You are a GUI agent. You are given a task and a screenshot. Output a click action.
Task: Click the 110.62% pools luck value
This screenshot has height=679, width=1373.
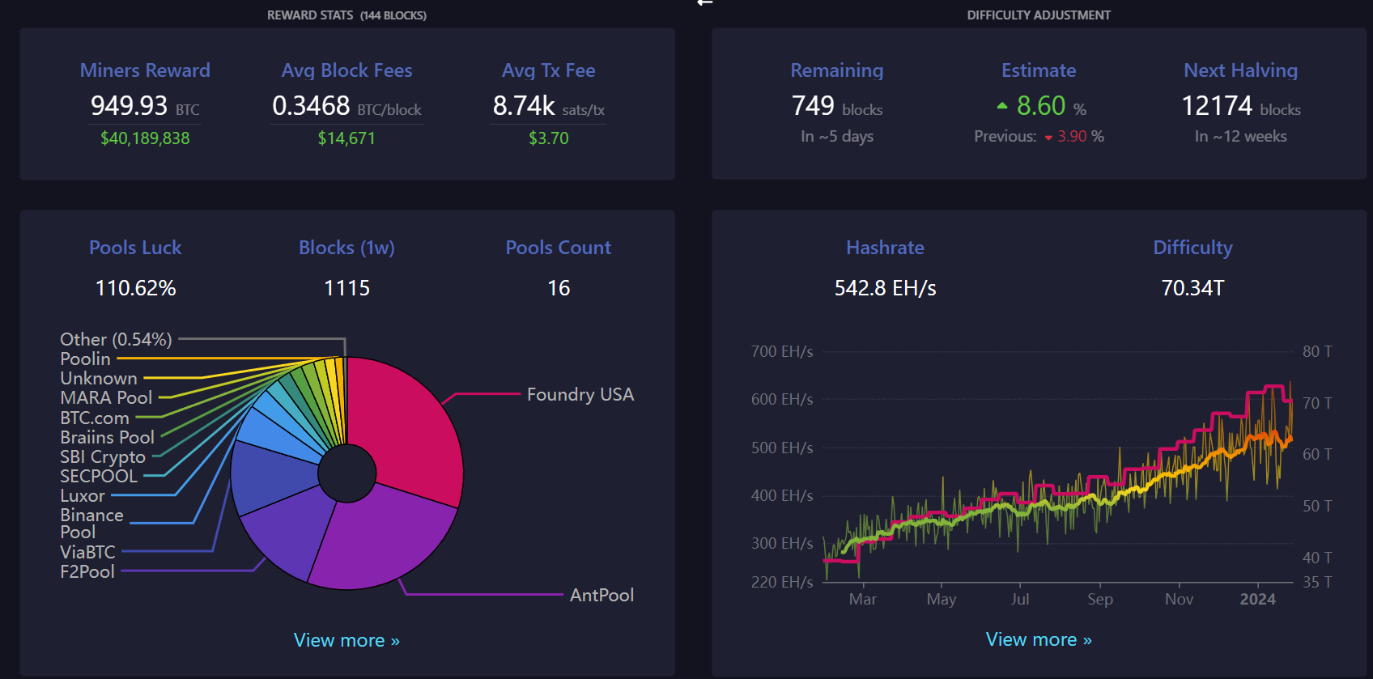pyautogui.click(x=135, y=288)
